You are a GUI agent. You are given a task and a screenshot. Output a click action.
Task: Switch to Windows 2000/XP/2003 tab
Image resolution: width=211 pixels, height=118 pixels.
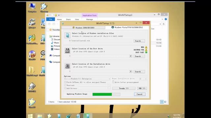(83, 28)
